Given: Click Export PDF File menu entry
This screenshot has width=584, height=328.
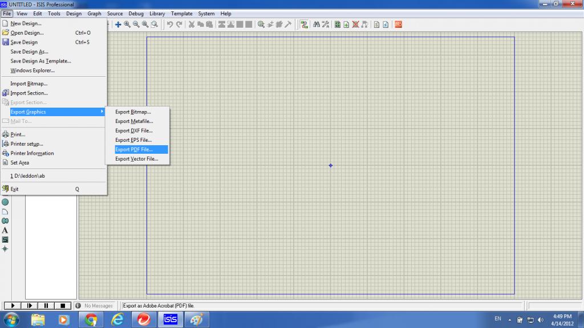Looking at the screenshot, I should 134,149.
